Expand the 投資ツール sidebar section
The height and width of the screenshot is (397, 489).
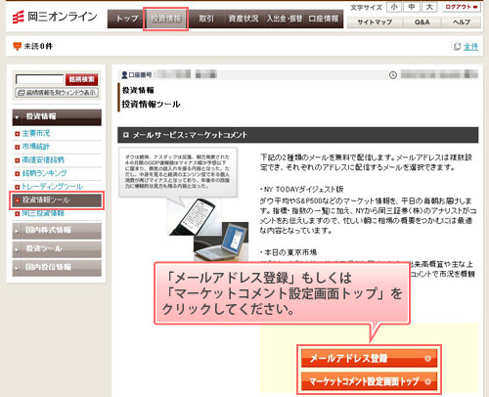pos(57,249)
